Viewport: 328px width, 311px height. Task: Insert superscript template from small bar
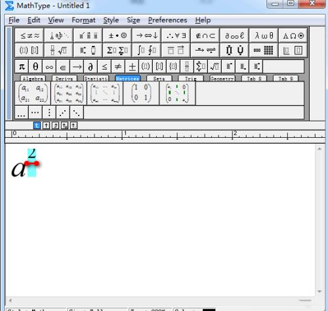click(x=228, y=66)
